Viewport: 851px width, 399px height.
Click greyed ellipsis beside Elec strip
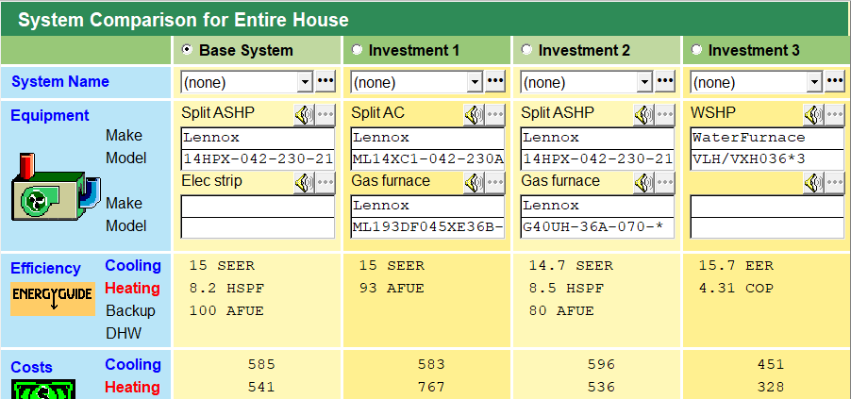pyautogui.click(x=325, y=182)
